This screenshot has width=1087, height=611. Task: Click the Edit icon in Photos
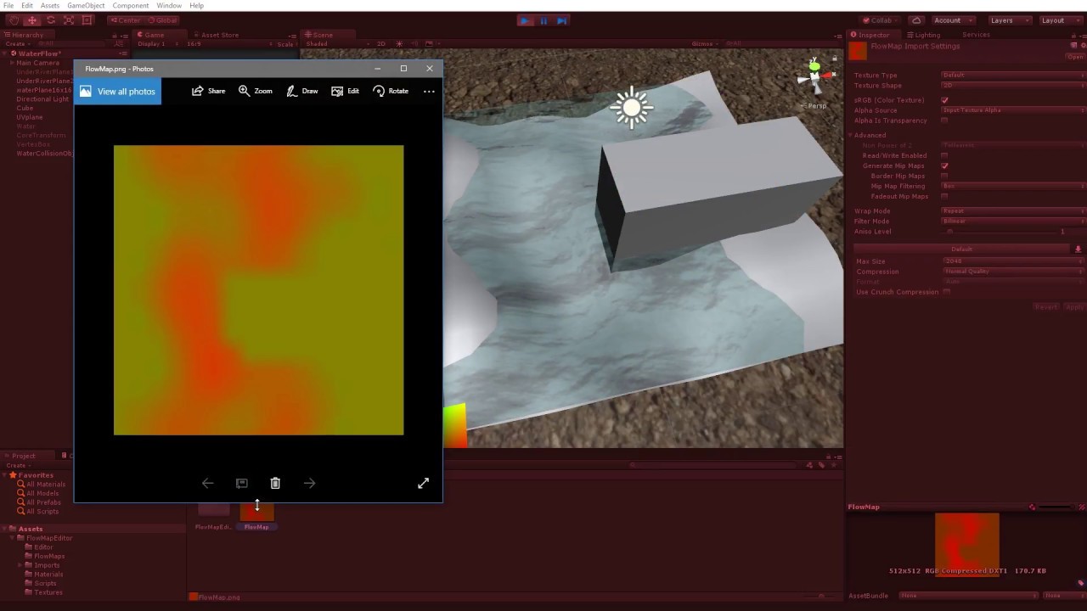[346, 91]
